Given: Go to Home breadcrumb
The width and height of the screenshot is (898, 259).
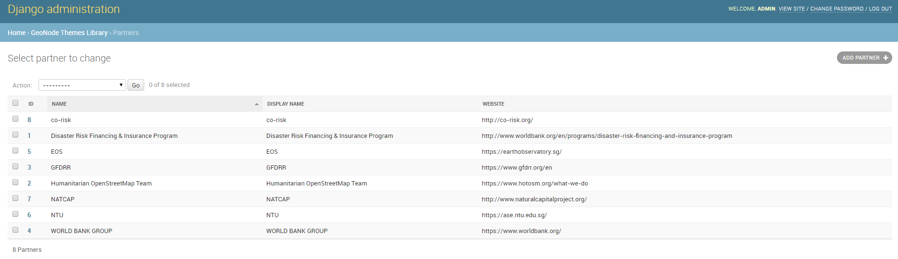Looking at the screenshot, I should (17, 33).
